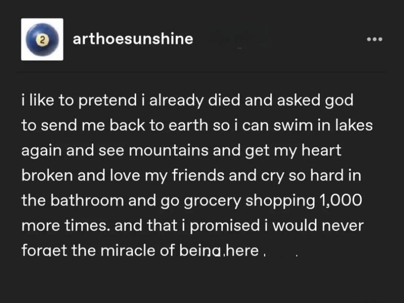Screen dimensions: 404x303
Task: Click the blue 2-ball avatar image
Action: coord(42,39)
